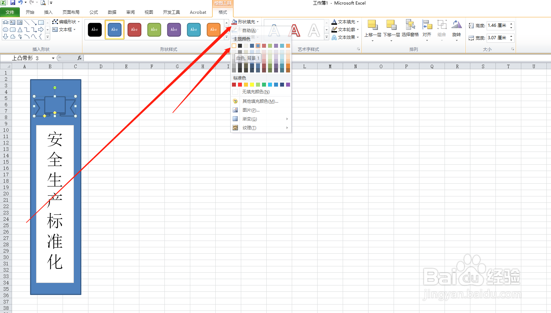Click the red outlined WordArt style A

[x=294, y=30]
